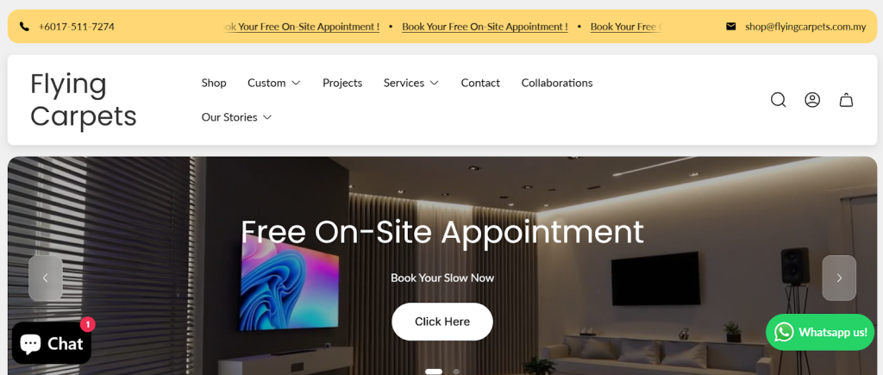The image size is (883, 375).
Task: Open the Shop menu item
Action: (x=214, y=83)
